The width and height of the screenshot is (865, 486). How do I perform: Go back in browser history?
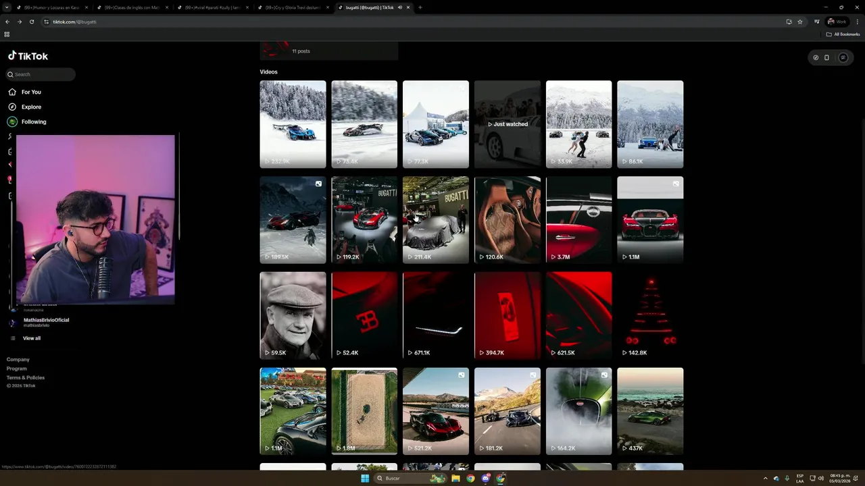[7, 22]
